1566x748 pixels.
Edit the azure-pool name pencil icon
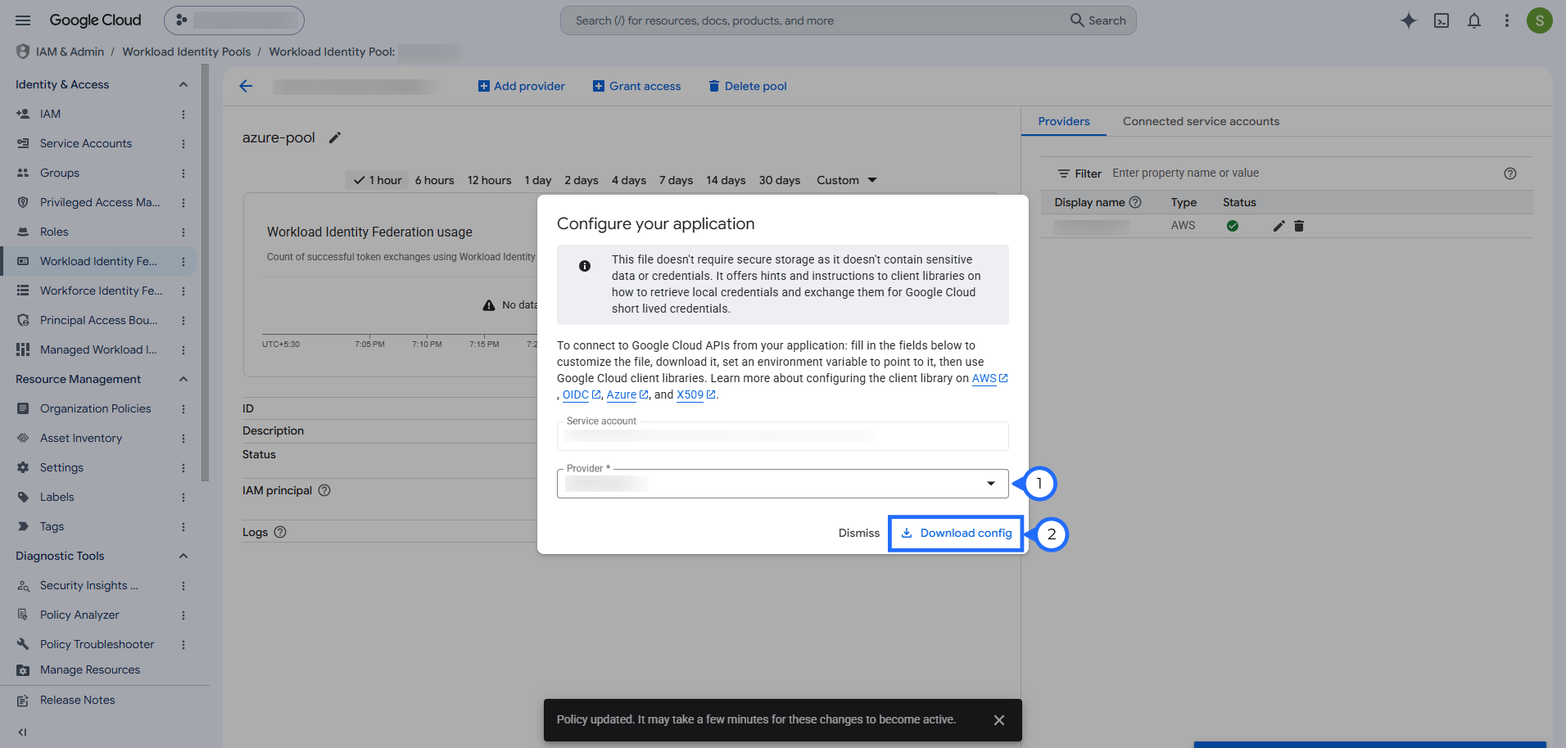pyautogui.click(x=334, y=137)
